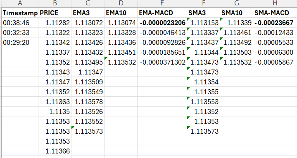This screenshot has height=158, width=297.
Task: Select EMA10 cell 1.113436
Action: [121, 42]
